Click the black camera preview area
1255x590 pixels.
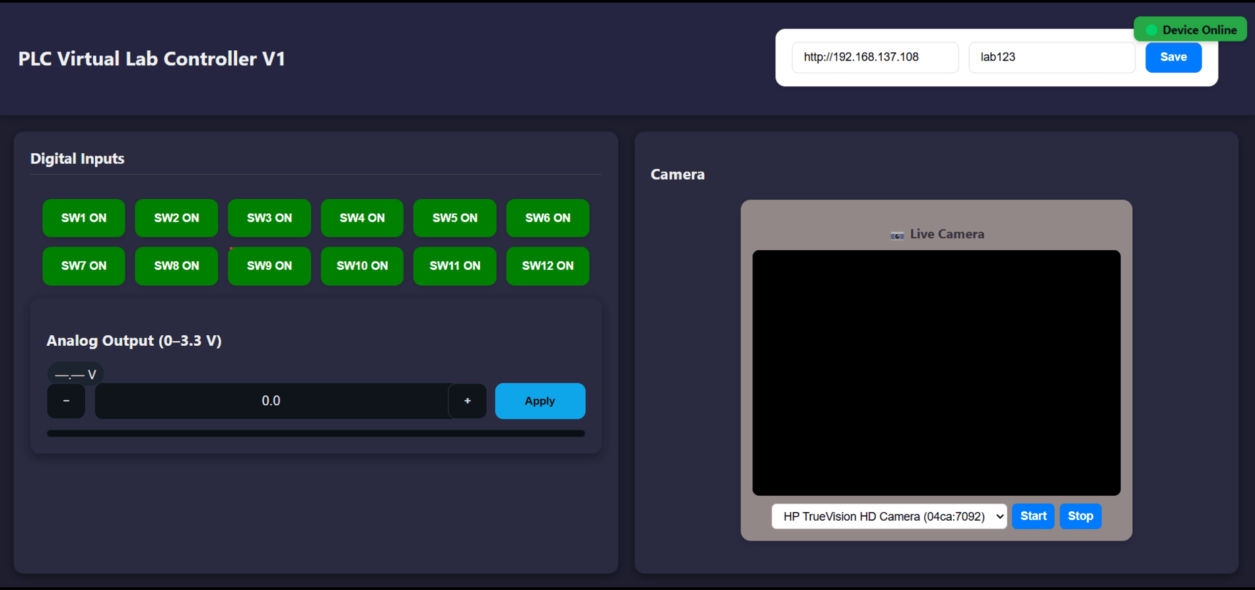coord(937,373)
